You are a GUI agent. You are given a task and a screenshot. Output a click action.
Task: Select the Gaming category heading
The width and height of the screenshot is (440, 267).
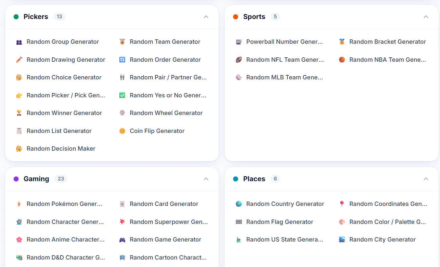pos(36,179)
